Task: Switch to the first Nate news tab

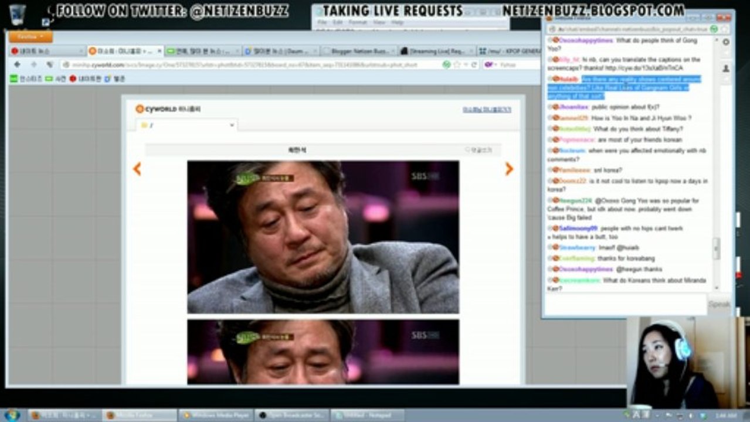Action: click(x=47, y=51)
